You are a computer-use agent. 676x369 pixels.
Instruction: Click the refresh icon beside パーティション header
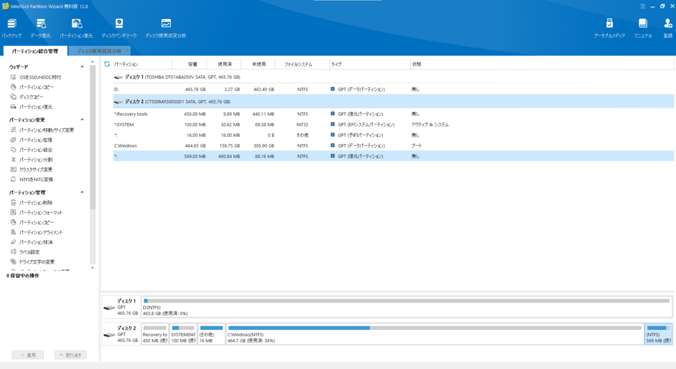[x=107, y=64]
